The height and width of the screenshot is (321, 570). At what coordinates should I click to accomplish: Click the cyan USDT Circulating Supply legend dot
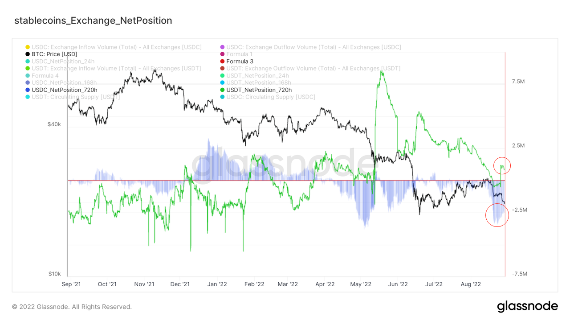[x=28, y=97]
